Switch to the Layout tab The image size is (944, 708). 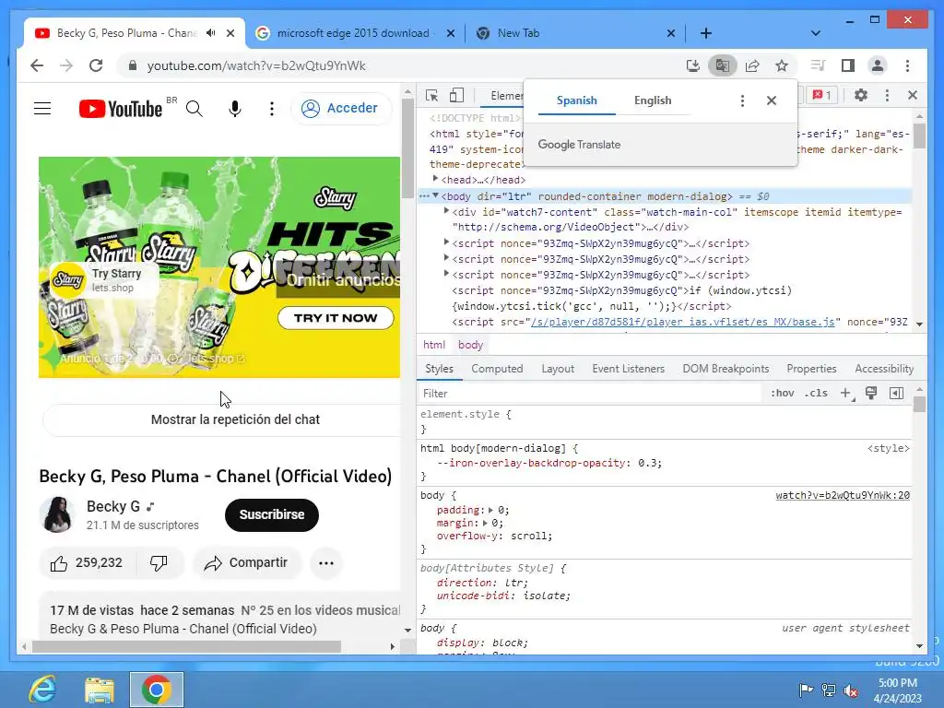[558, 369]
